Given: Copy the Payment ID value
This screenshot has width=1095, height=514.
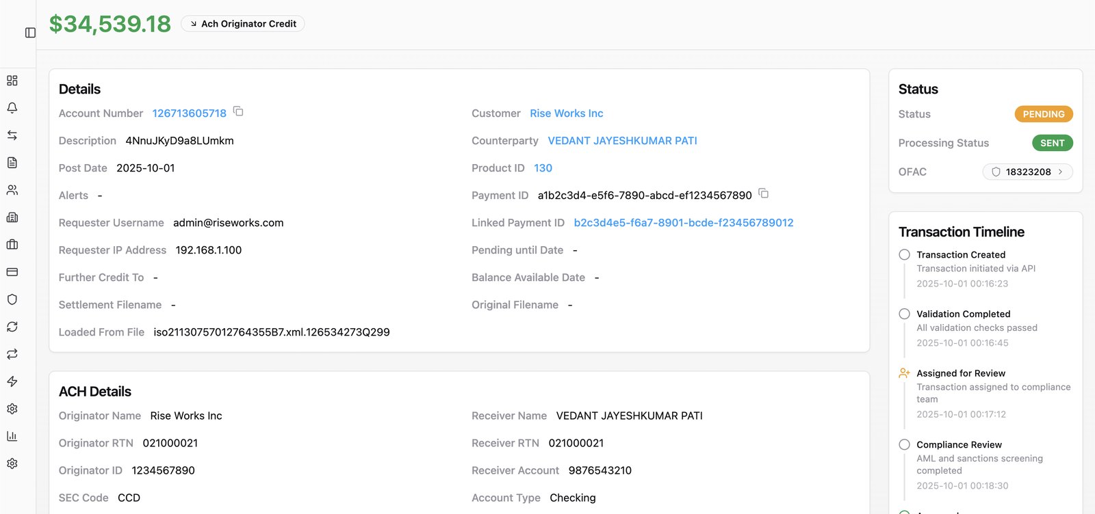Looking at the screenshot, I should pos(764,193).
